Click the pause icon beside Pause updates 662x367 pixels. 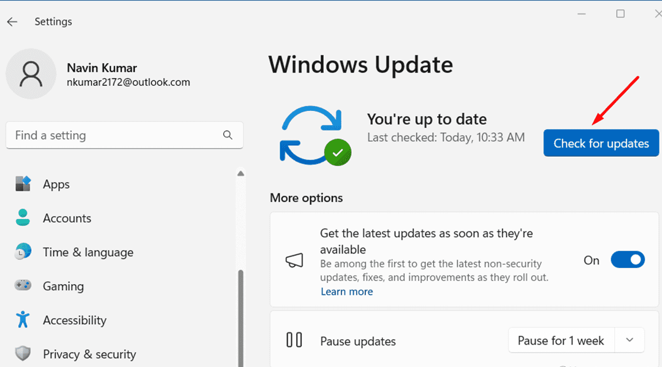(294, 340)
